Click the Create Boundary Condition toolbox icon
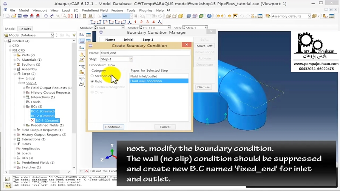The image size is (340, 191). point(82,41)
